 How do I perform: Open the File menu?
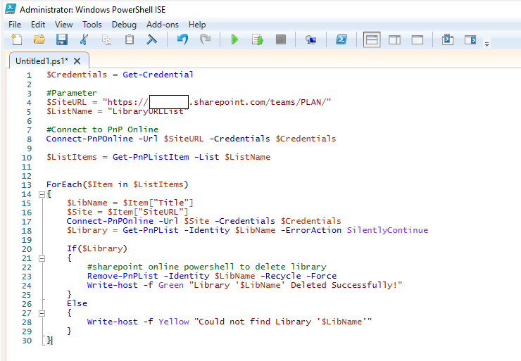coord(15,25)
